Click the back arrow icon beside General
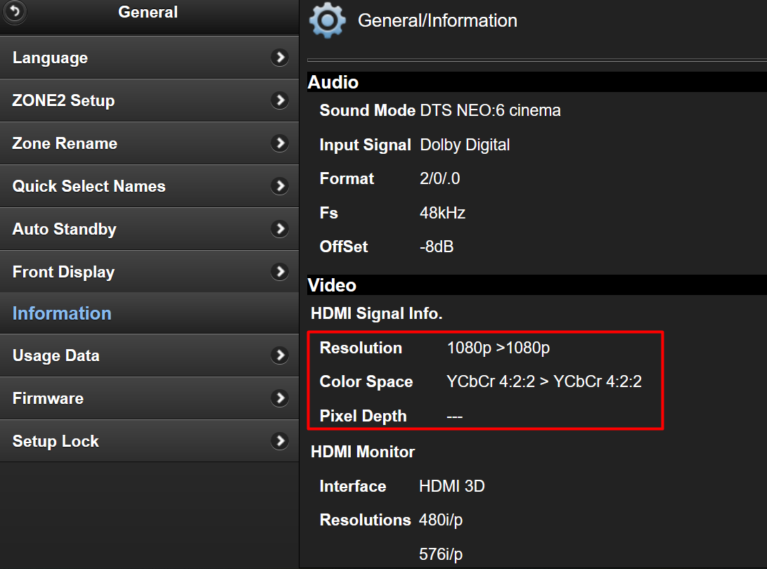The image size is (767, 569). tap(15, 12)
